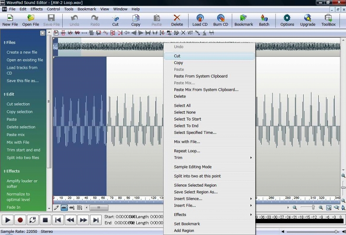Click Save this file as link
This screenshot has height=235, width=346.
22,81
